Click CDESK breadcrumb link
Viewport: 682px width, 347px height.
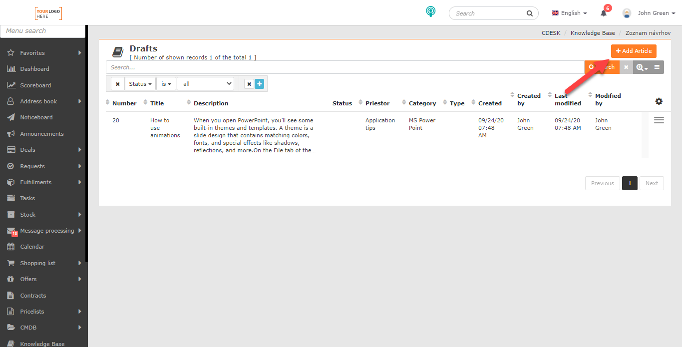coord(551,33)
